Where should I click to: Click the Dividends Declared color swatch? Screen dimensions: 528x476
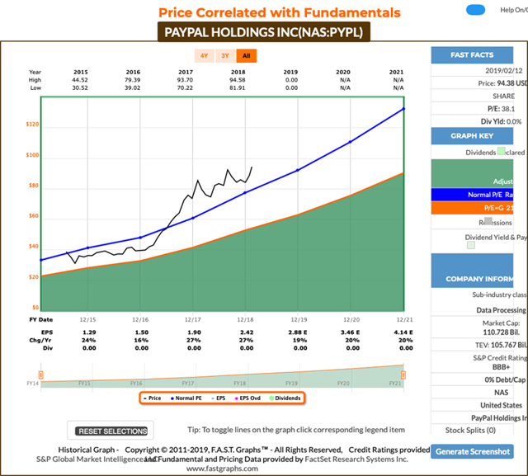[x=501, y=151]
